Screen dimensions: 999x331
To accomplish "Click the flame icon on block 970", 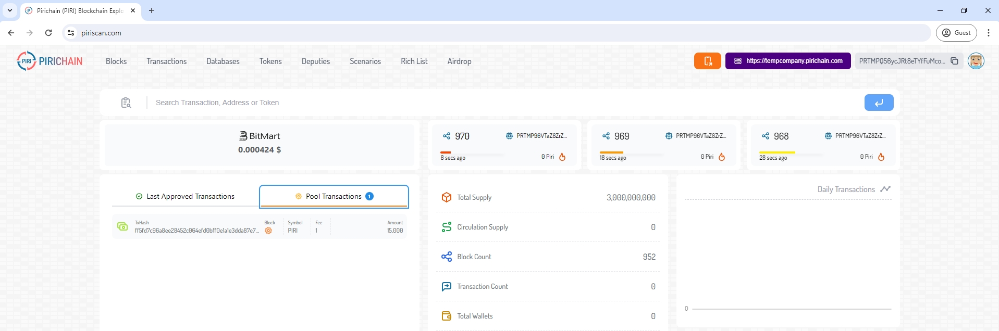I will pos(562,157).
